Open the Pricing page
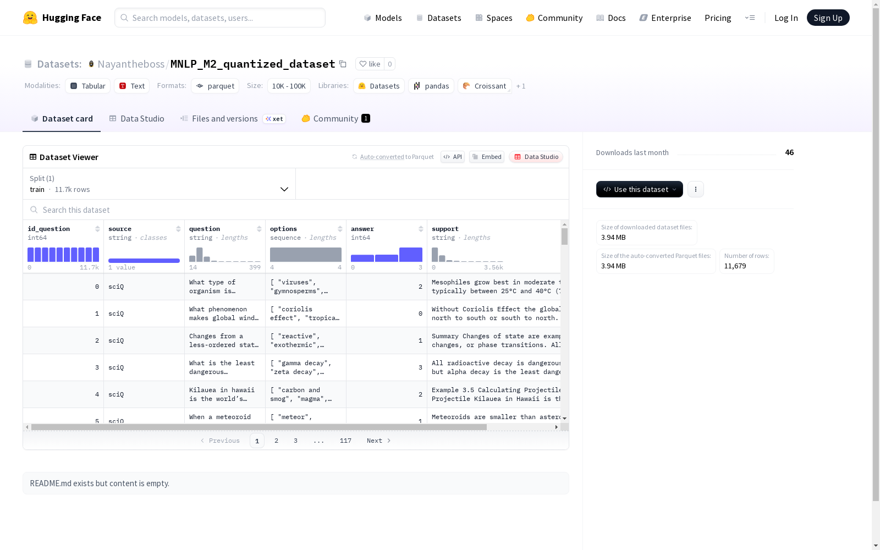Screen dimensions: 880x550 pos(718,18)
